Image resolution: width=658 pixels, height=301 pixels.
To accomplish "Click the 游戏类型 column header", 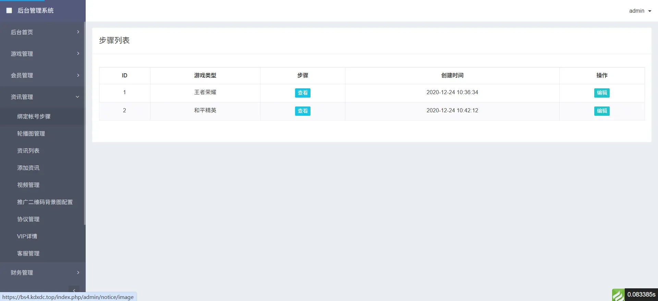I will 205,75.
